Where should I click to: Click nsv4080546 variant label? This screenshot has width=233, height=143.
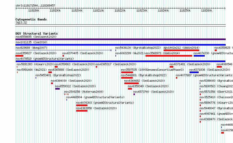(x=225, y=64)
